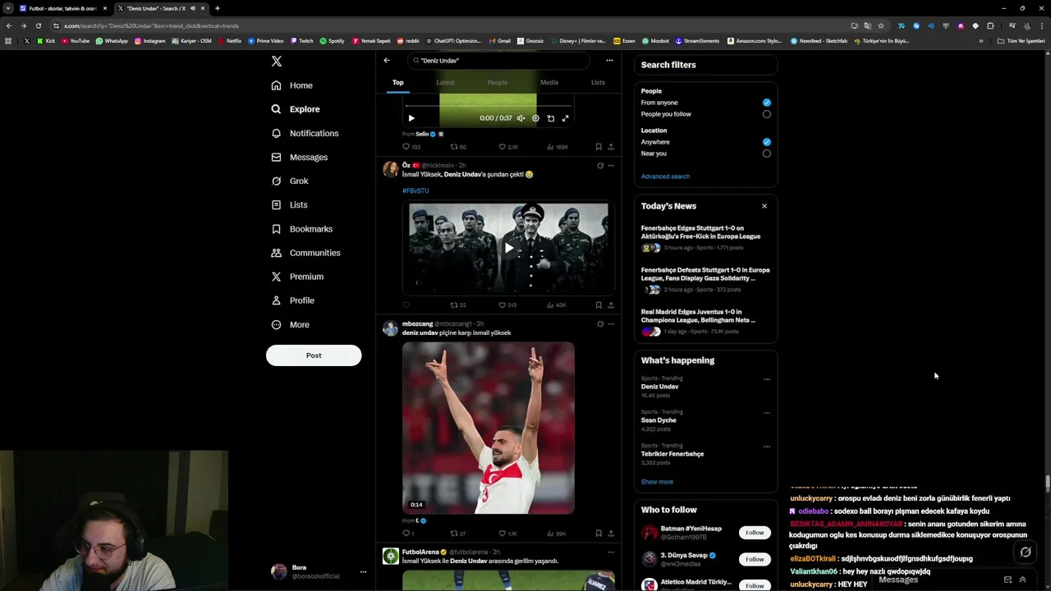
Task: Open options for Sean Dyche trend
Action: tap(767, 413)
